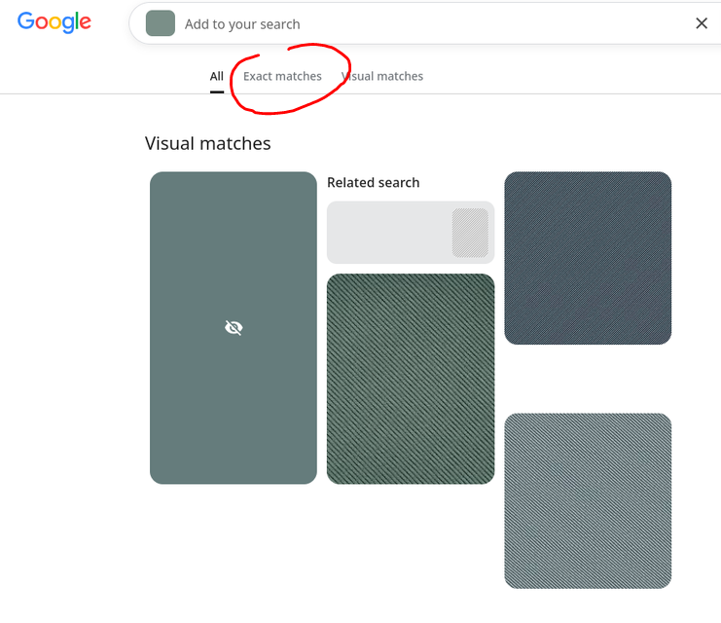Image resolution: width=721 pixels, height=623 pixels.
Task: Open the Related search suggestion card
Action: coord(411,233)
